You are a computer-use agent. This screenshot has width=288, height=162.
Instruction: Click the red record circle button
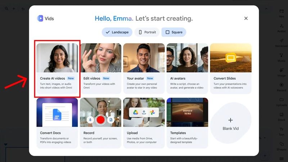[100, 120]
